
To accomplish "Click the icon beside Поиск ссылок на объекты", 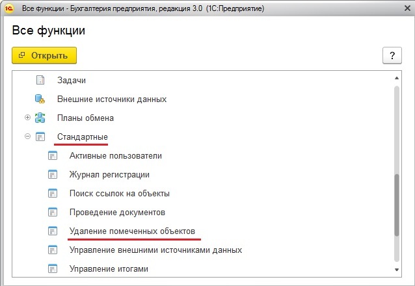I will coord(53,194).
